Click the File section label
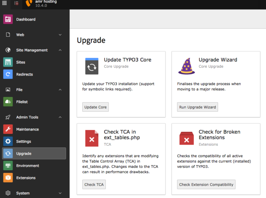 click(19, 90)
